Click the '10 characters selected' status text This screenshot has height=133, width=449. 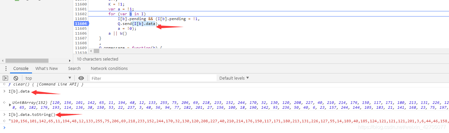tap(97, 59)
